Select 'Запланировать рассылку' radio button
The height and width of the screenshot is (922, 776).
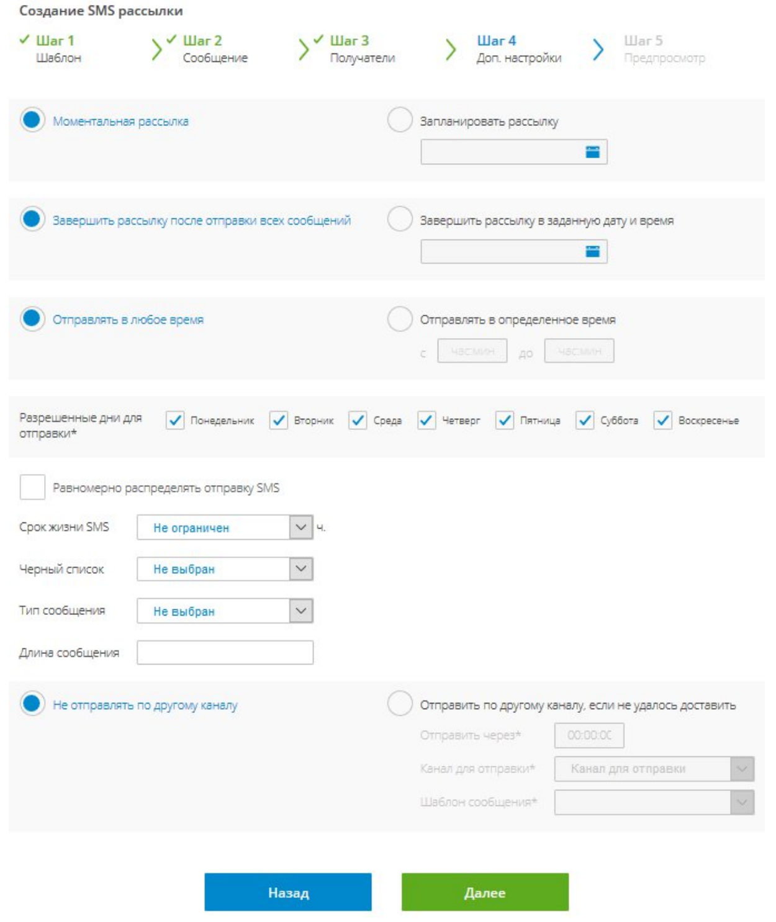(x=400, y=120)
